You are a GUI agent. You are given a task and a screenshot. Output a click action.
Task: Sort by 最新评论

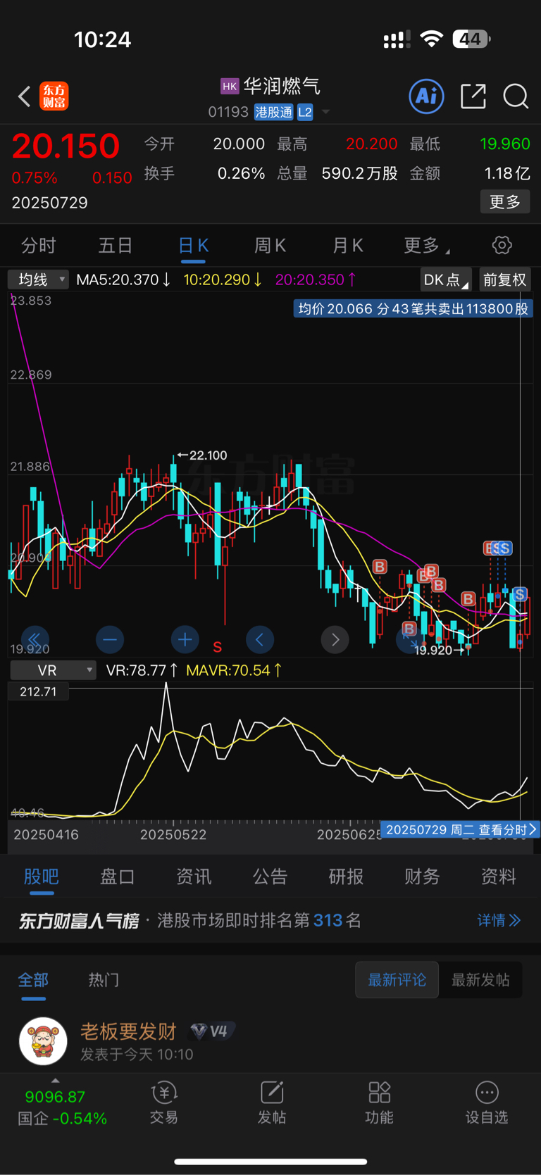click(x=397, y=980)
